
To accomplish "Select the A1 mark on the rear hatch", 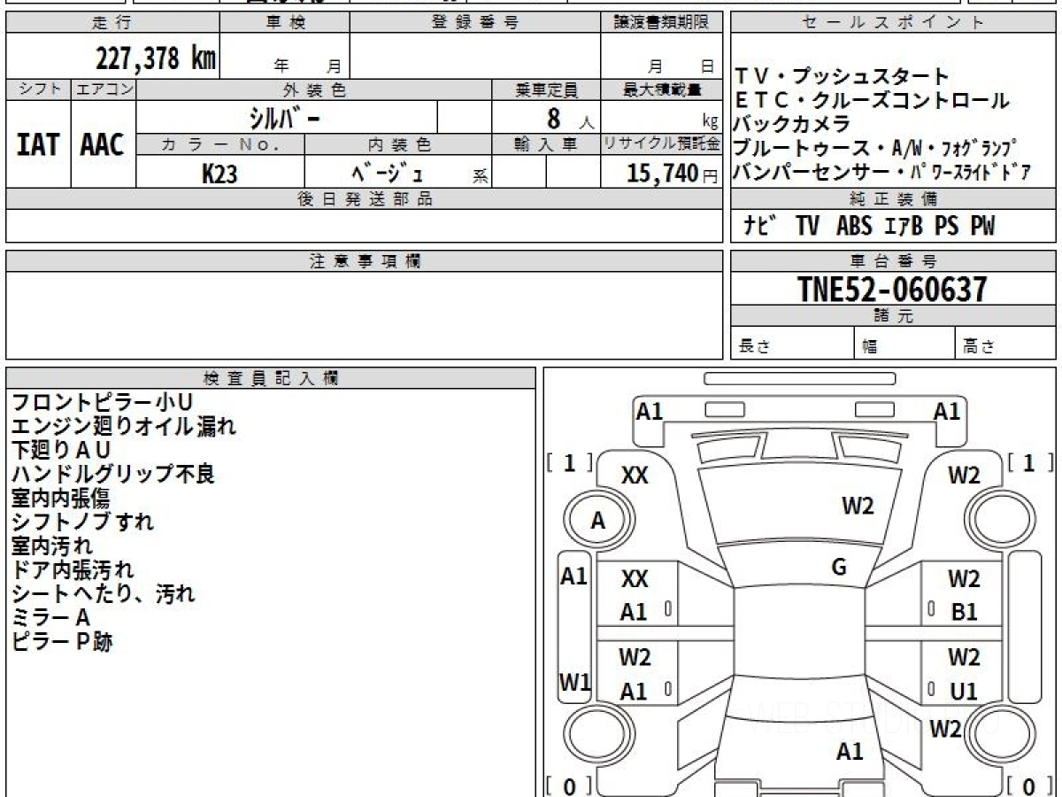I will pos(850,752).
